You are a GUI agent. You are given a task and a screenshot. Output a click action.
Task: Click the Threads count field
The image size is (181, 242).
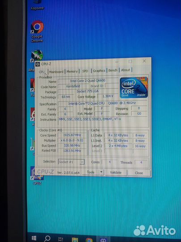coord(141,162)
